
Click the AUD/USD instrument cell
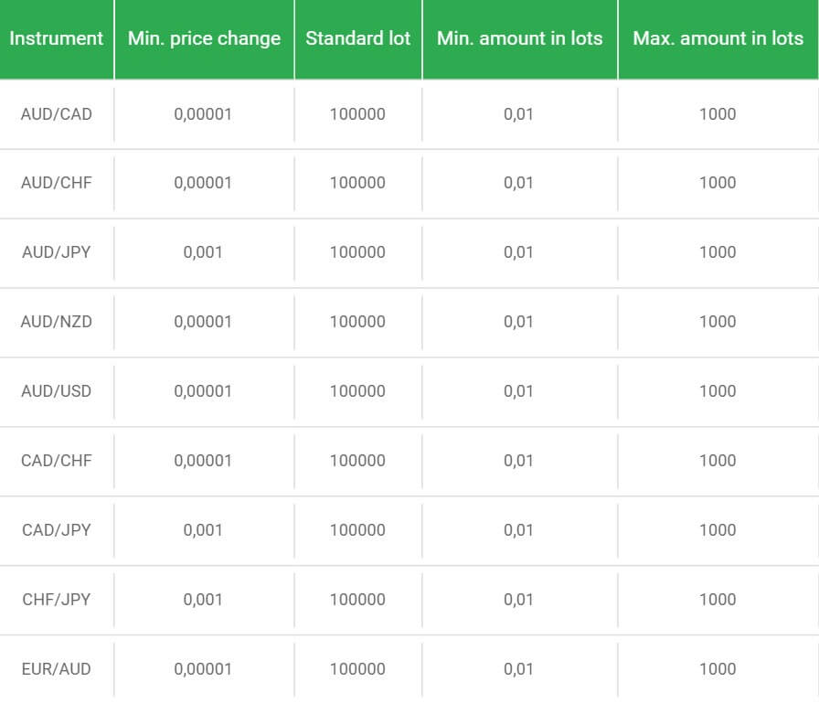pos(57,391)
